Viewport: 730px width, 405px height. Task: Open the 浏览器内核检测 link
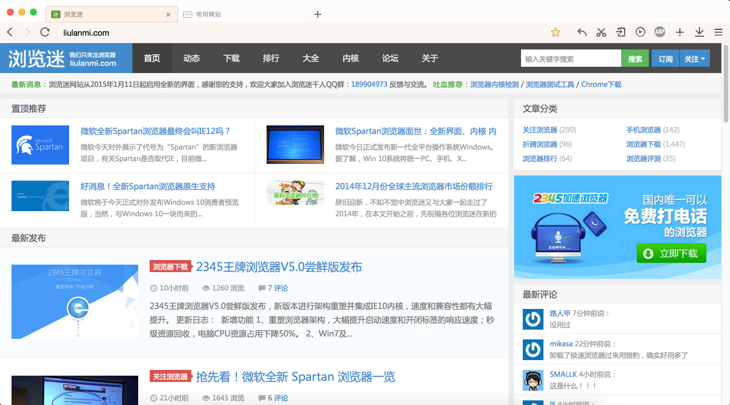coord(495,84)
